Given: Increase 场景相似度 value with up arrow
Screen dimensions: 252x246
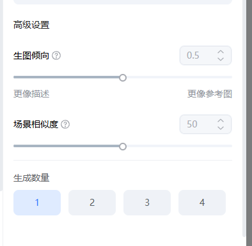Looking at the screenshot, I should 221,120.
